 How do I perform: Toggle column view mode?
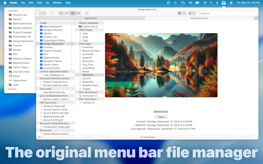[x=73, y=13]
